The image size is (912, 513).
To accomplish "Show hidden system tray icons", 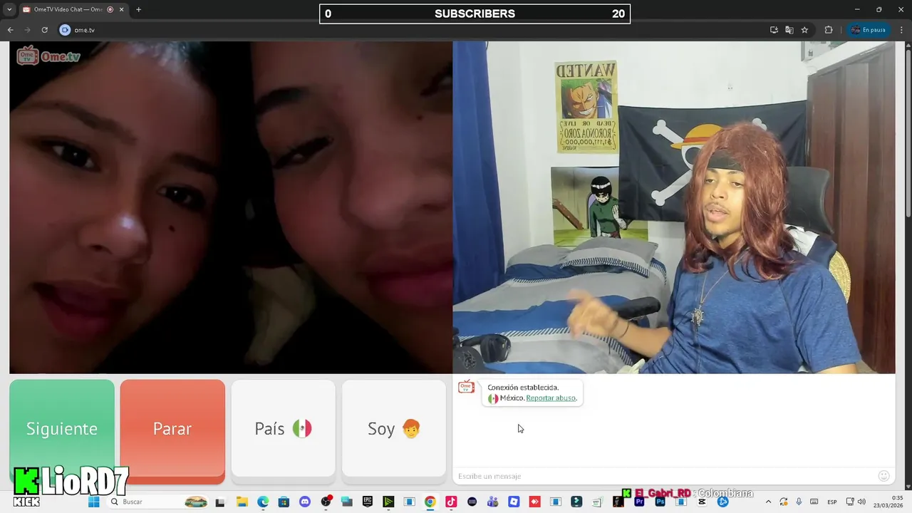I will tap(768, 502).
